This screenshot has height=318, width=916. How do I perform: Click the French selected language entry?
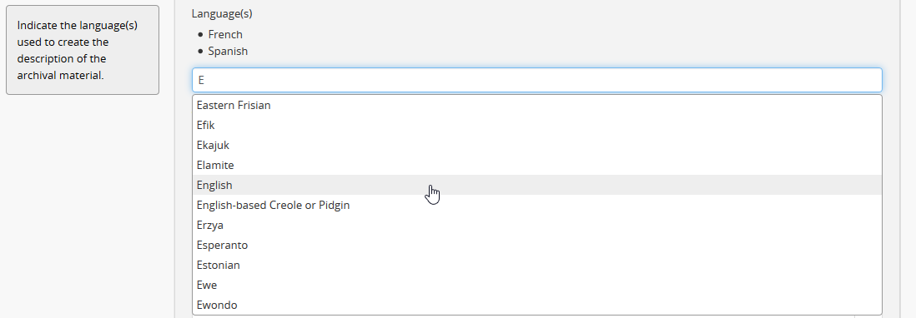(x=225, y=34)
